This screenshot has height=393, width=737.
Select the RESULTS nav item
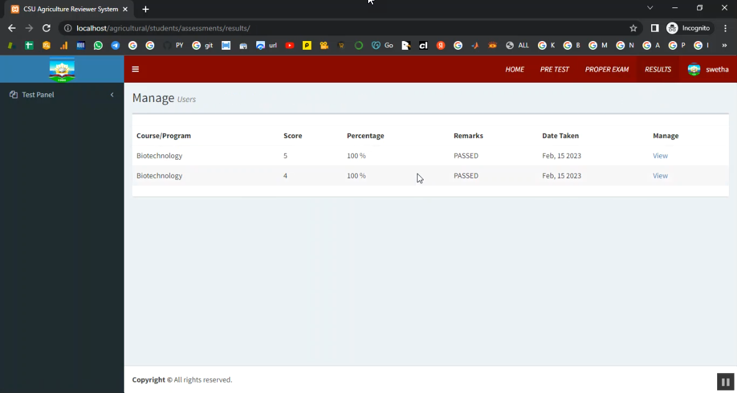click(x=658, y=69)
